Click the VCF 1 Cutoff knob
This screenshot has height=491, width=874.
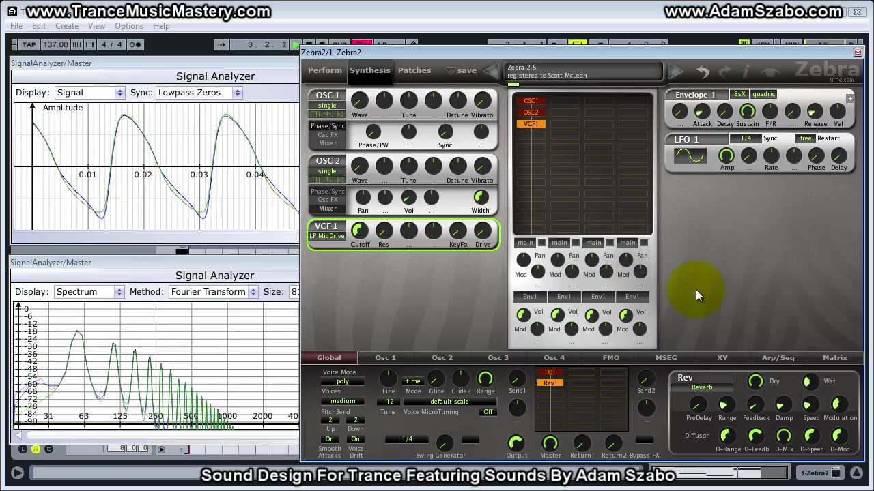[x=359, y=231]
